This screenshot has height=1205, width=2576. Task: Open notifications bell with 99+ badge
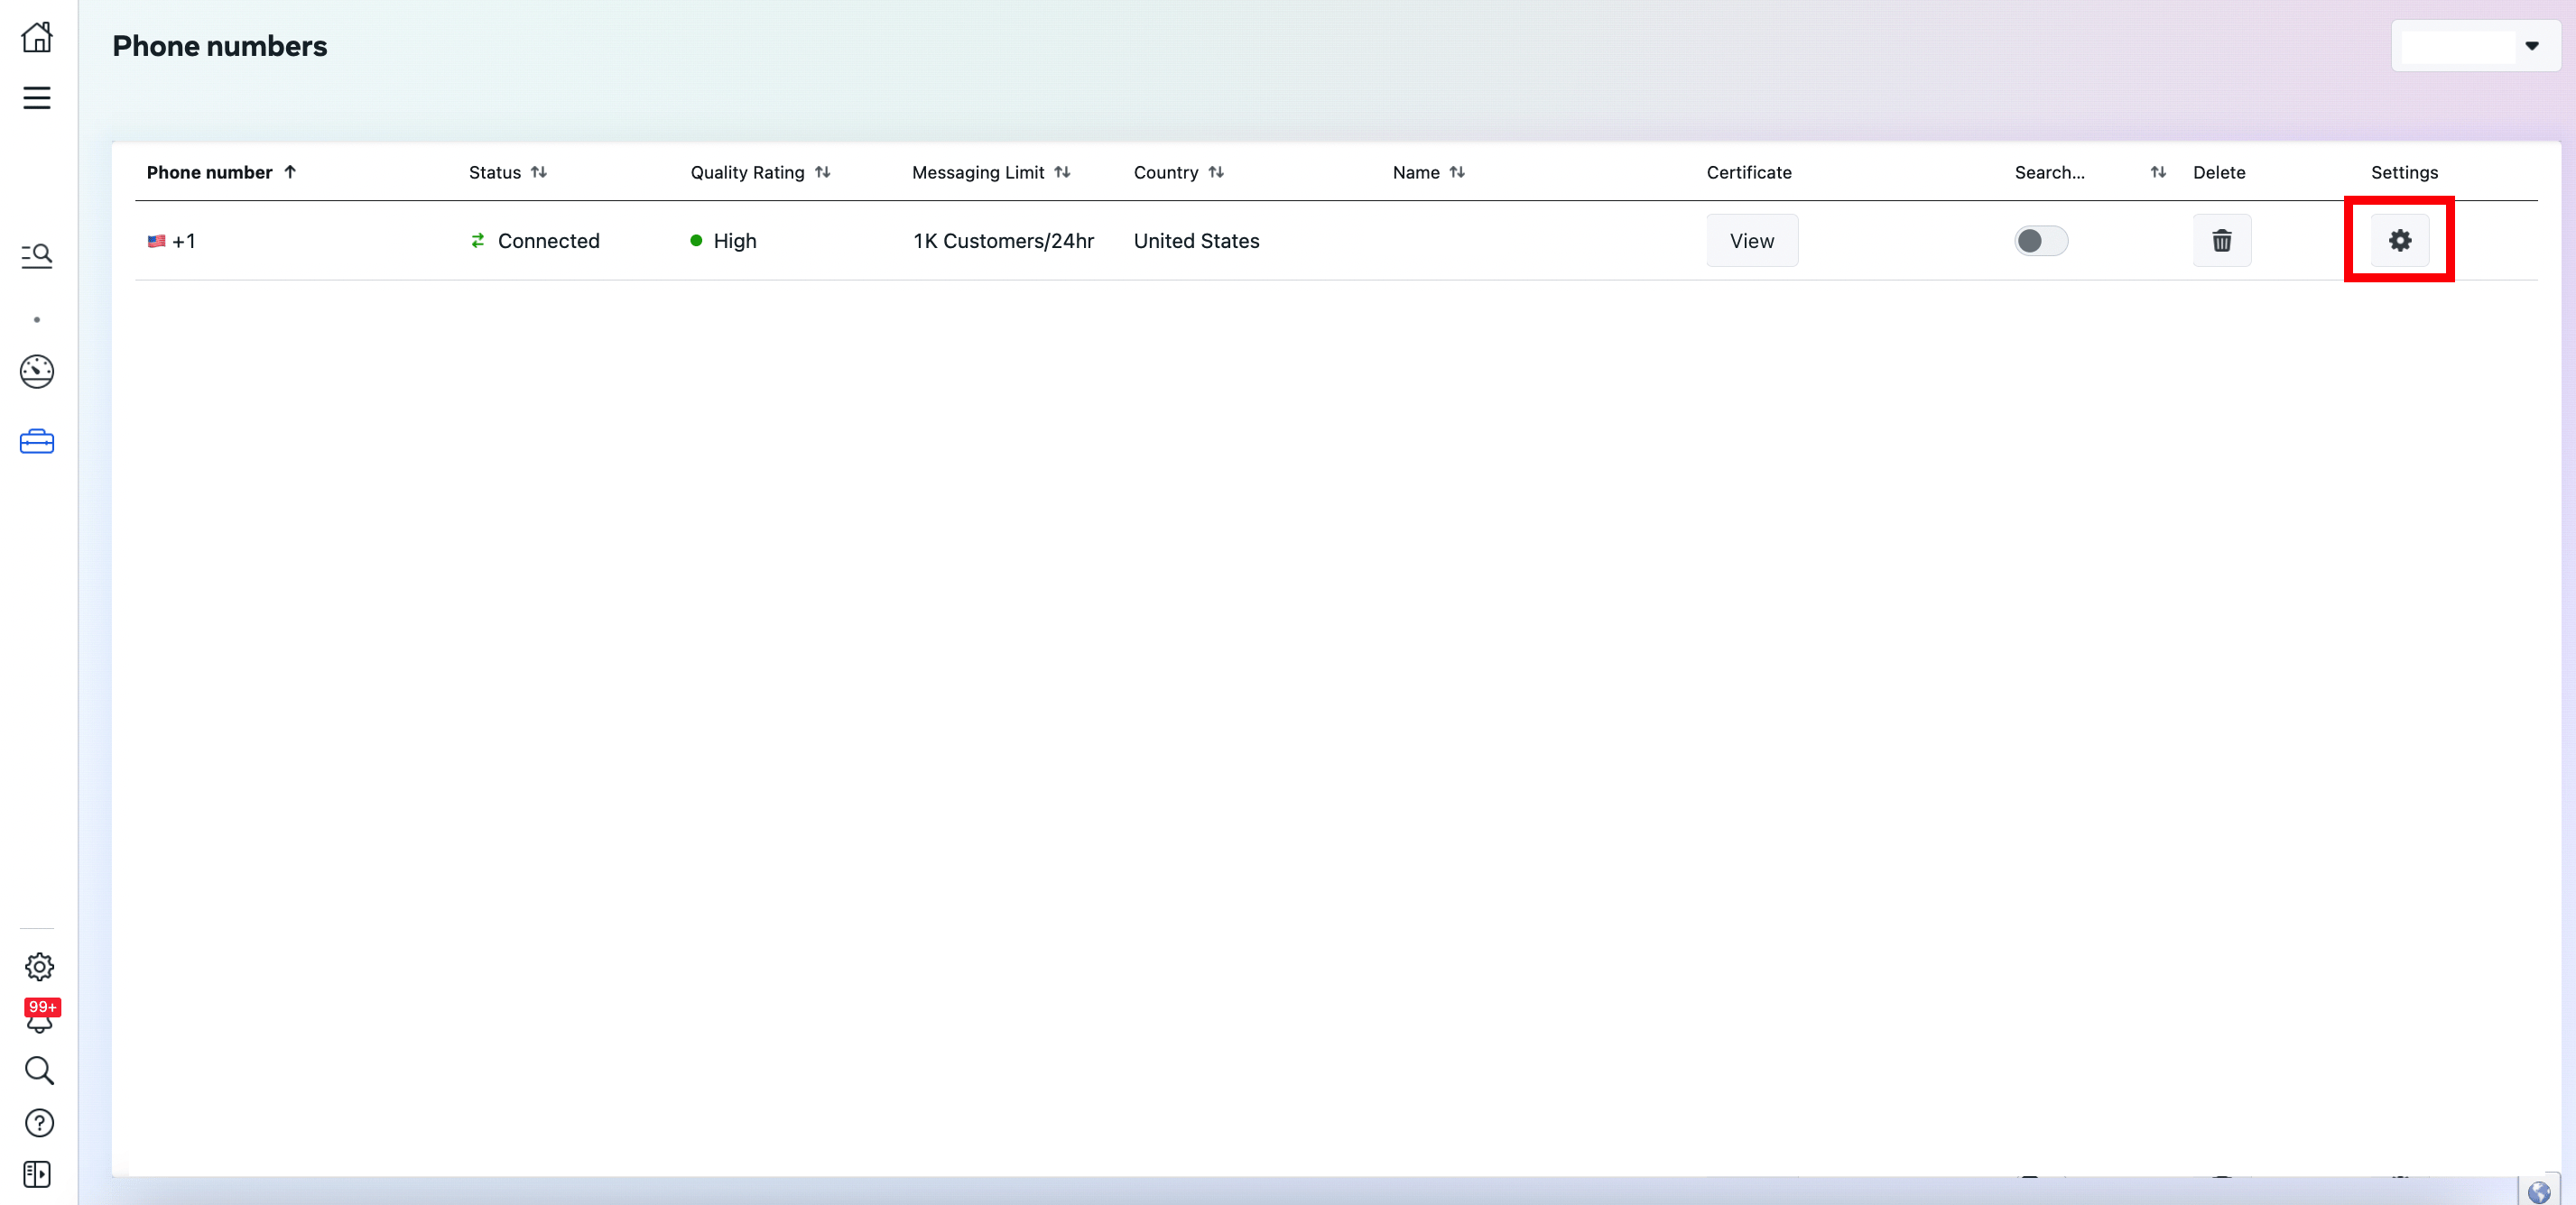[39, 1019]
